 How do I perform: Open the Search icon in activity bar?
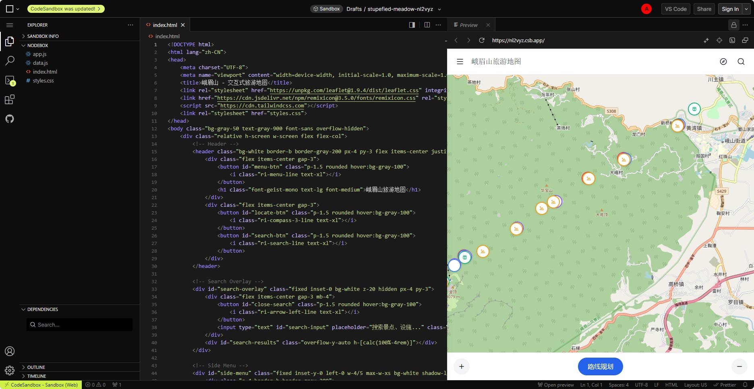coord(10,61)
